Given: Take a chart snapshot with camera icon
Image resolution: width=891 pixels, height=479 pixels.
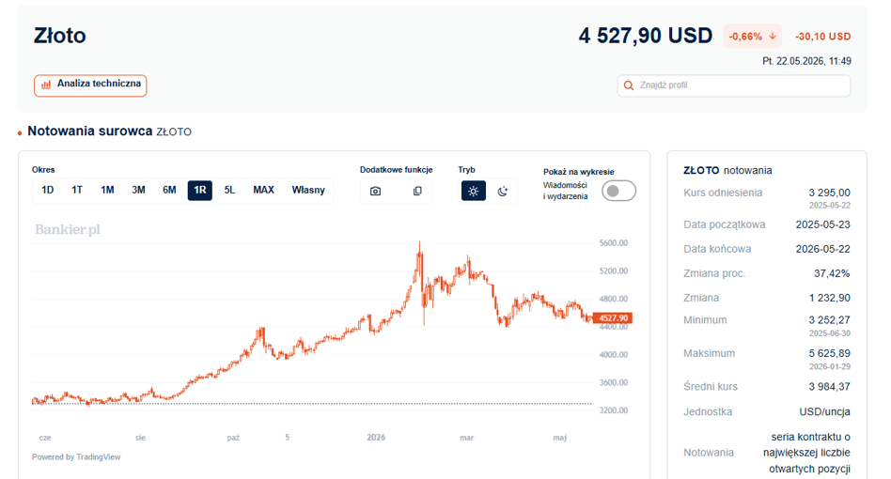Looking at the screenshot, I should pyautogui.click(x=376, y=192).
